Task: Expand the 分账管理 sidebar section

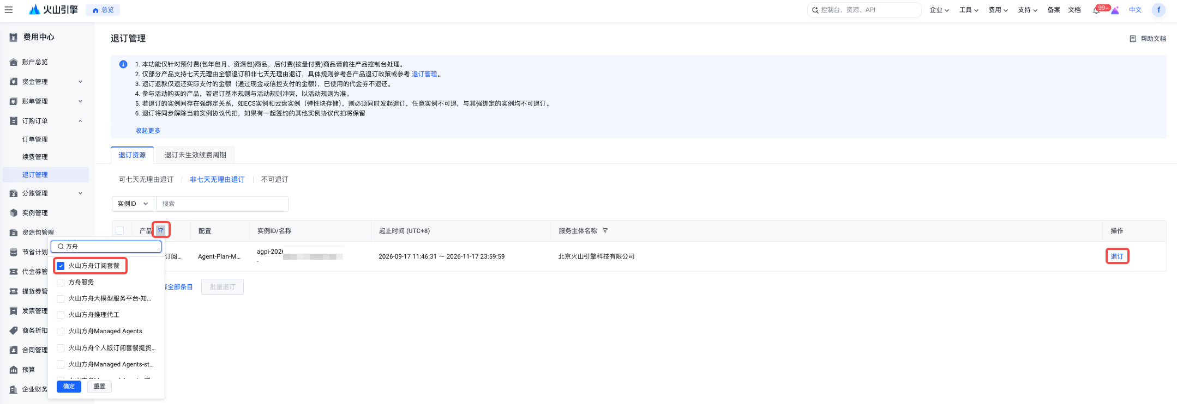Action: 80,193
